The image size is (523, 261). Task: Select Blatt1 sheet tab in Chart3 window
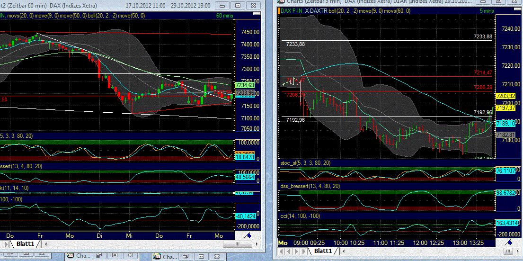(323, 251)
